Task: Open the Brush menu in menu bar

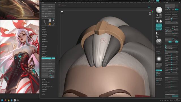Action: tap(63, 3)
